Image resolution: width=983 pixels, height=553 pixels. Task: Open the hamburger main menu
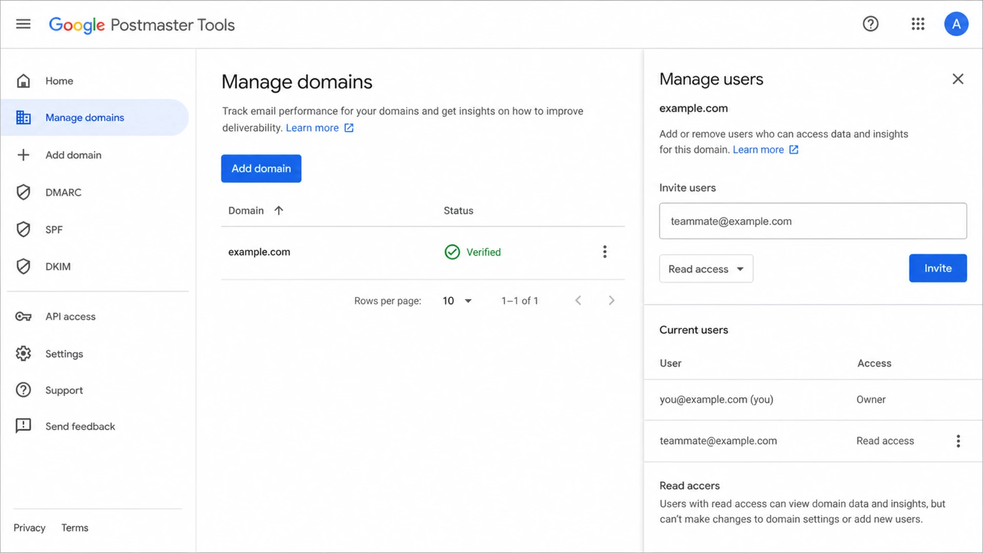24,24
